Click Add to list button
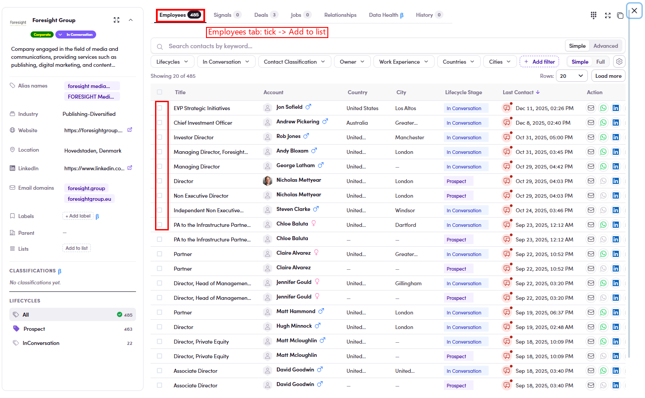Viewport: 645px width, 398px height. pyautogui.click(x=77, y=248)
